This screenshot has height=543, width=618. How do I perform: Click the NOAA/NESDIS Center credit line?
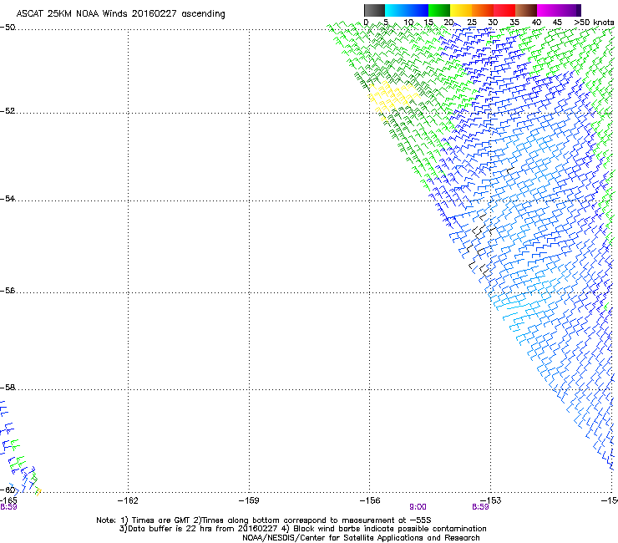coord(361,538)
